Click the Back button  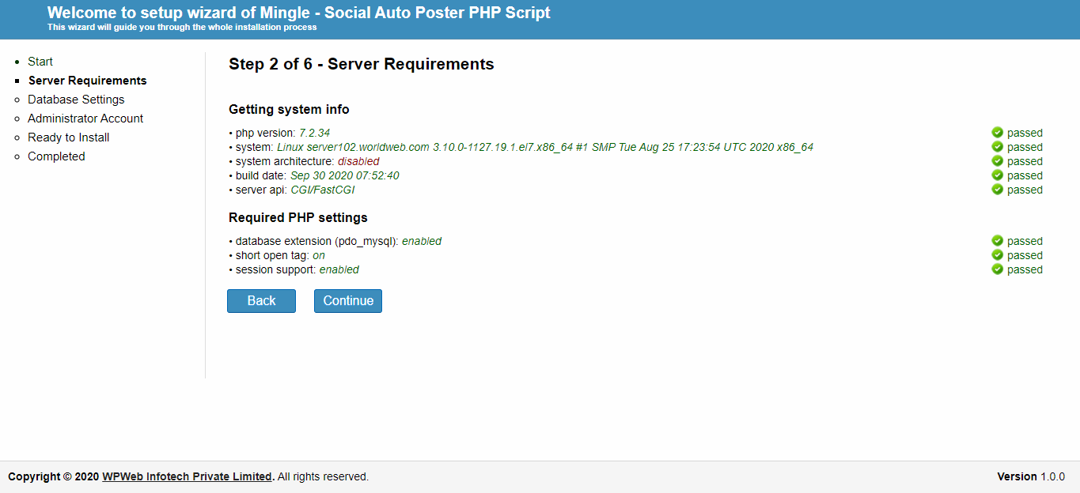click(x=261, y=301)
